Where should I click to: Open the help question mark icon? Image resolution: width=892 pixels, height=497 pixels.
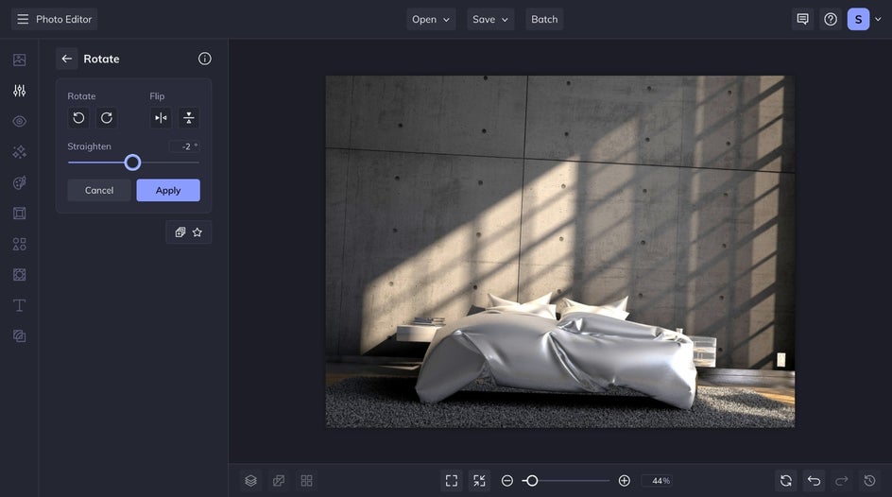[x=831, y=19]
